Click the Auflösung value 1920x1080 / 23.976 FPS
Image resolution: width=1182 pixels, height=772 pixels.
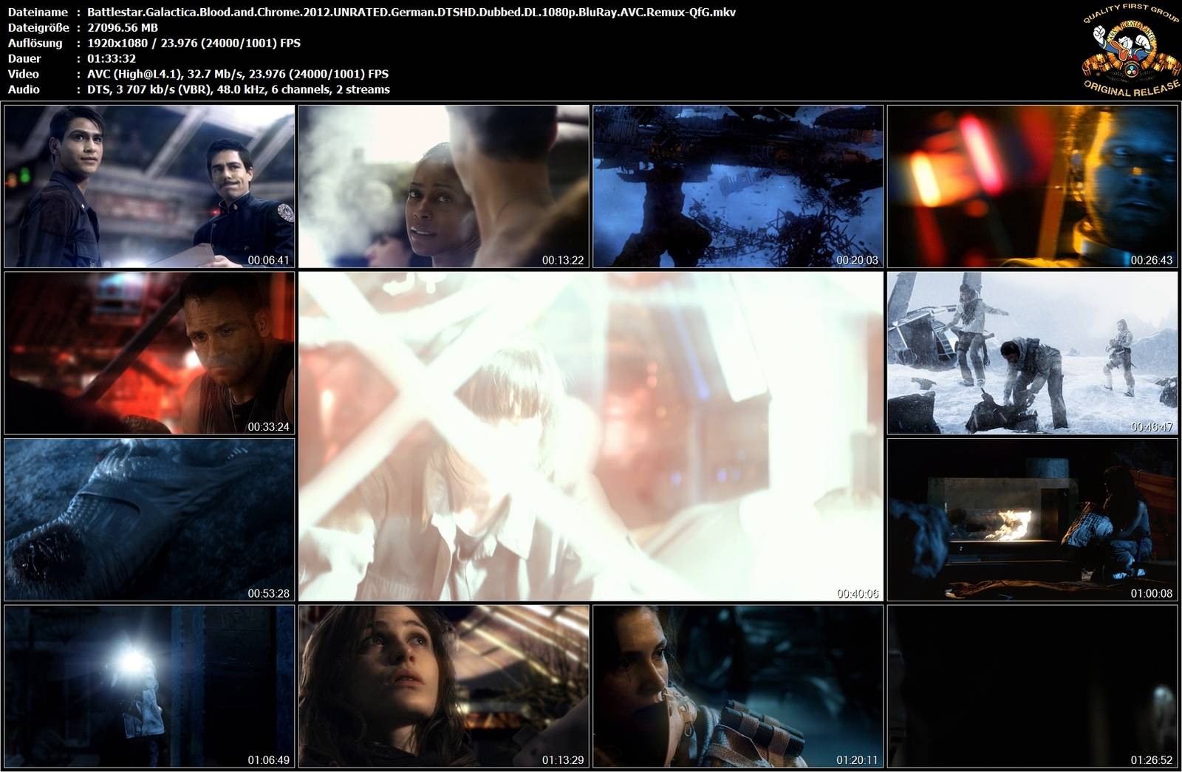pos(194,43)
